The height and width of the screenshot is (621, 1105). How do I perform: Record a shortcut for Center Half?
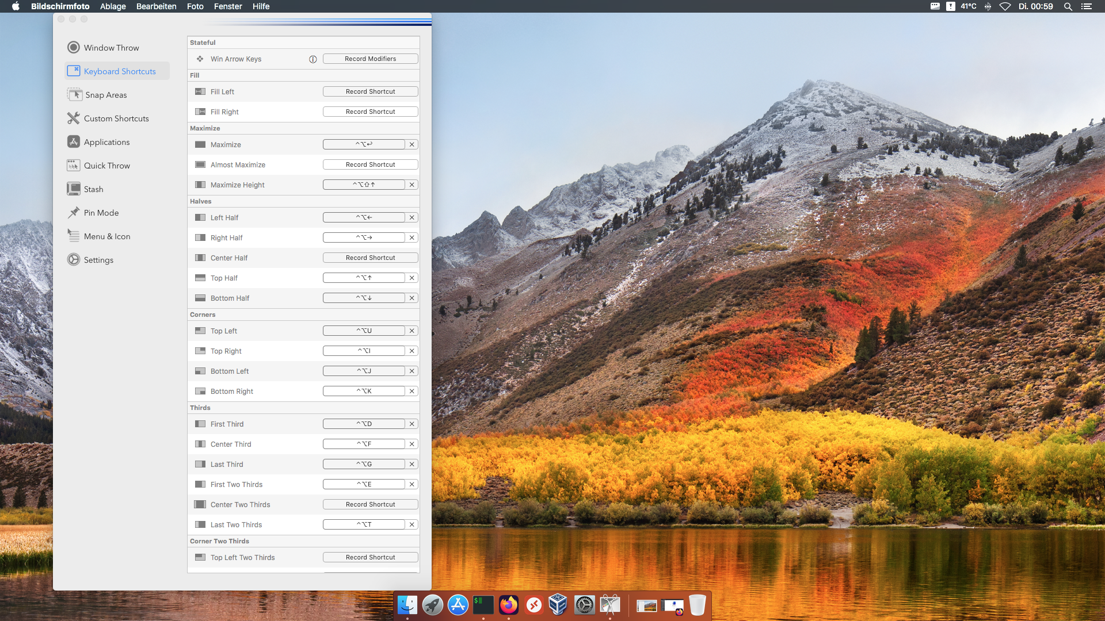370,258
